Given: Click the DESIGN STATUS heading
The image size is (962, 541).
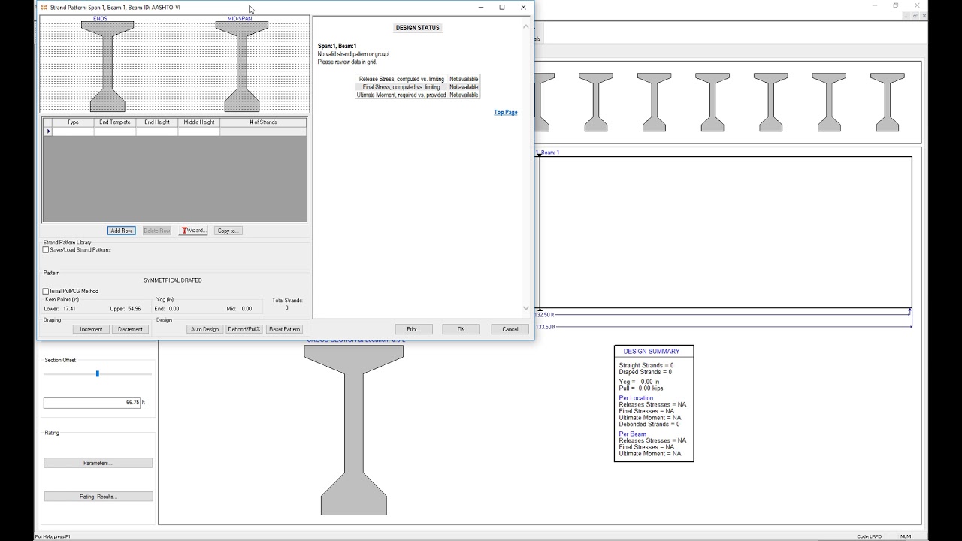Looking at the screenshot, I should (x=417, y=28).
